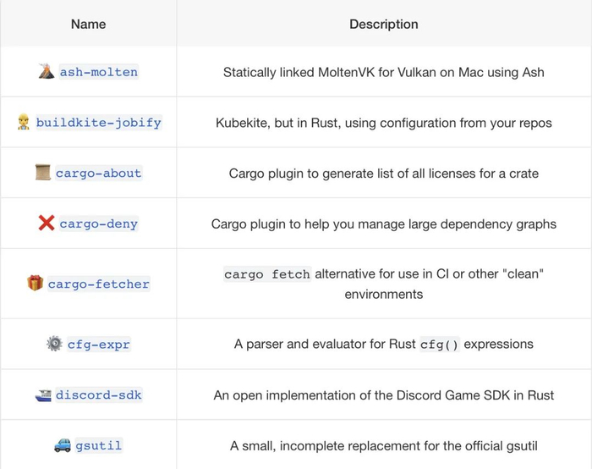Click the 'Kubekite, but in Rust' description
This screenshot has width=592, height=469.
click(384, 123)
